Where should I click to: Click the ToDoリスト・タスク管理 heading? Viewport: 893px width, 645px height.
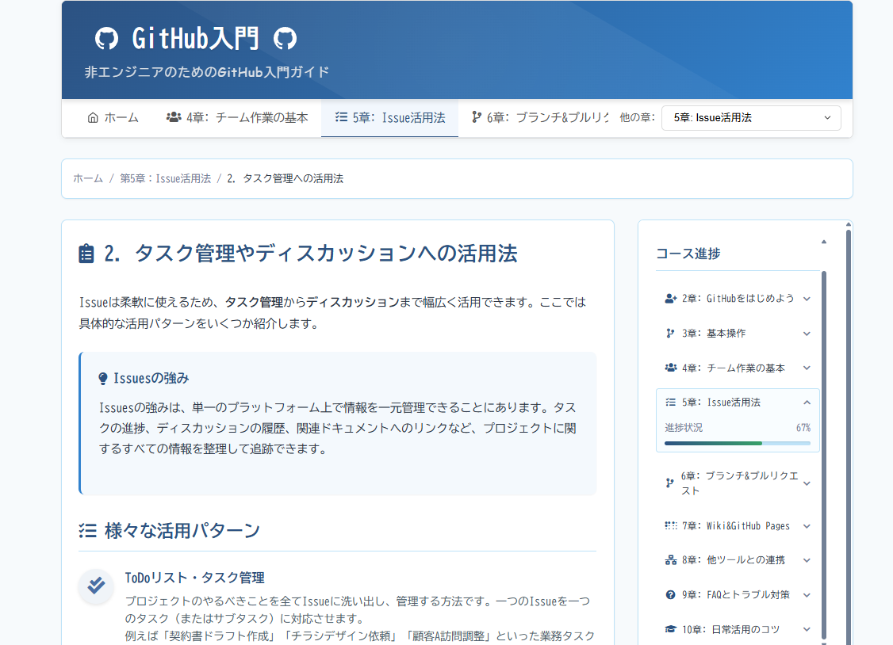pos(195,578)
